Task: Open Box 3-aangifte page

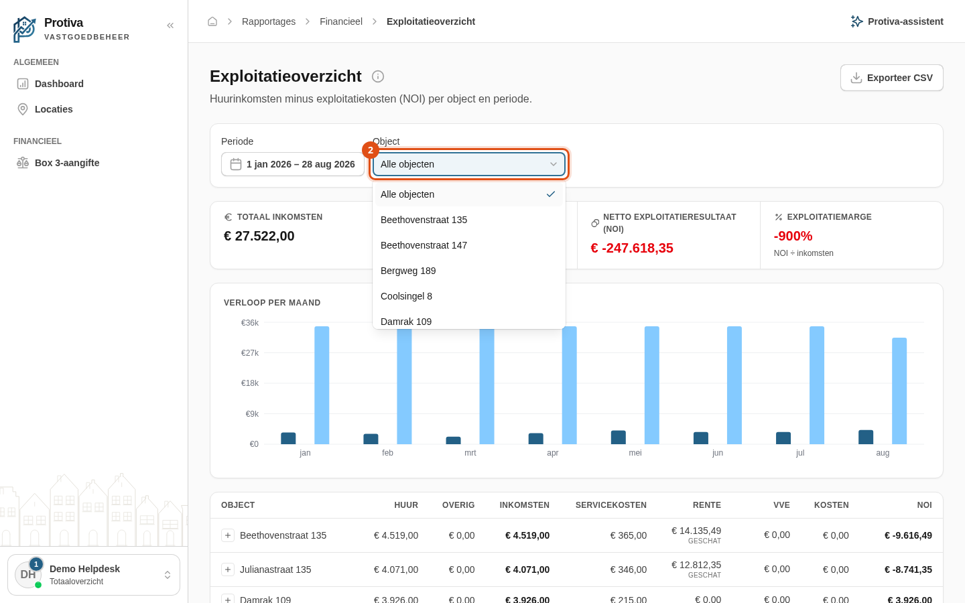Action: pos(94,163)
